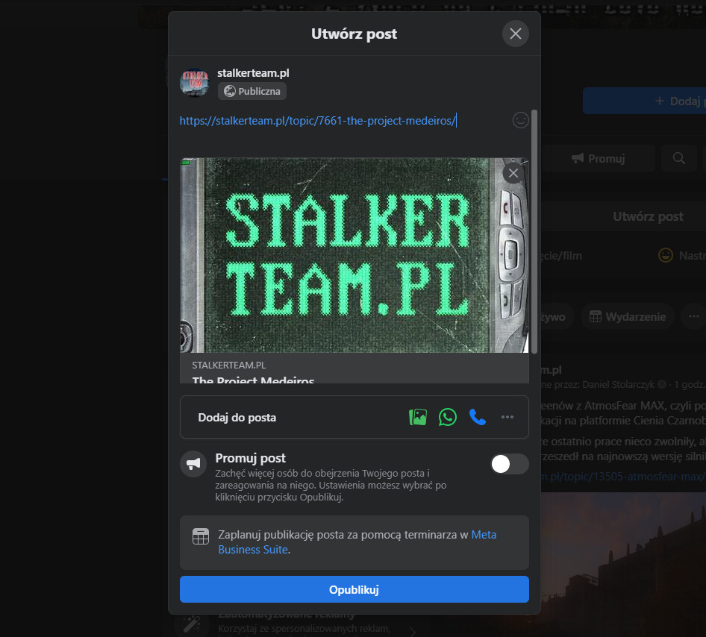The image size is (706, 637).
Task: Open the atmosfear-max topic link in background
Action: click(x=624, y=477)
